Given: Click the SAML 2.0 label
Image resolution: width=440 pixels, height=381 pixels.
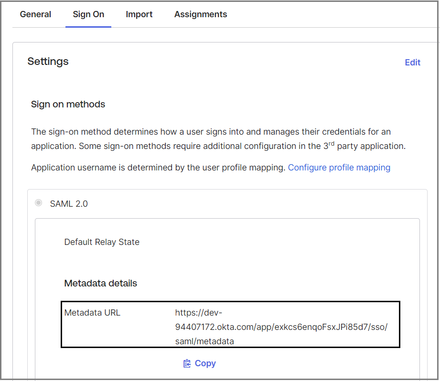Looking at the screenshot, I should coord(69,204).
